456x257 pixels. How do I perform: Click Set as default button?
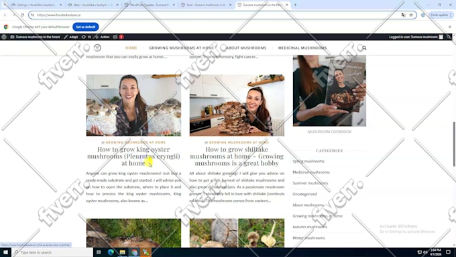coord(86,27)
